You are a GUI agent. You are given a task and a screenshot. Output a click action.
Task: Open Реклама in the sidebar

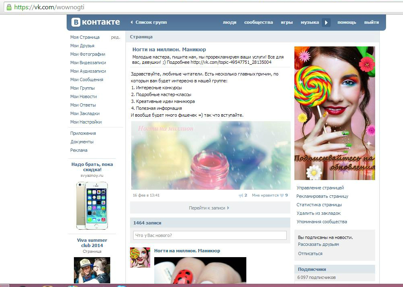point(79,150)
